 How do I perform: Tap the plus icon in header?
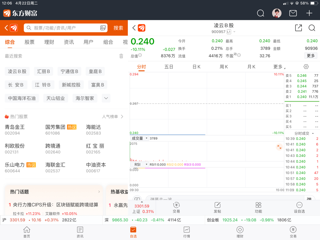[x=309, y=13]
